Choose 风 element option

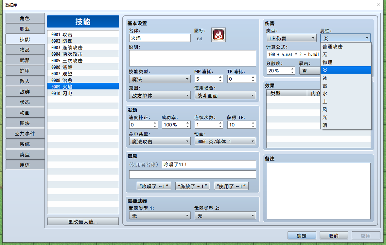346,109
